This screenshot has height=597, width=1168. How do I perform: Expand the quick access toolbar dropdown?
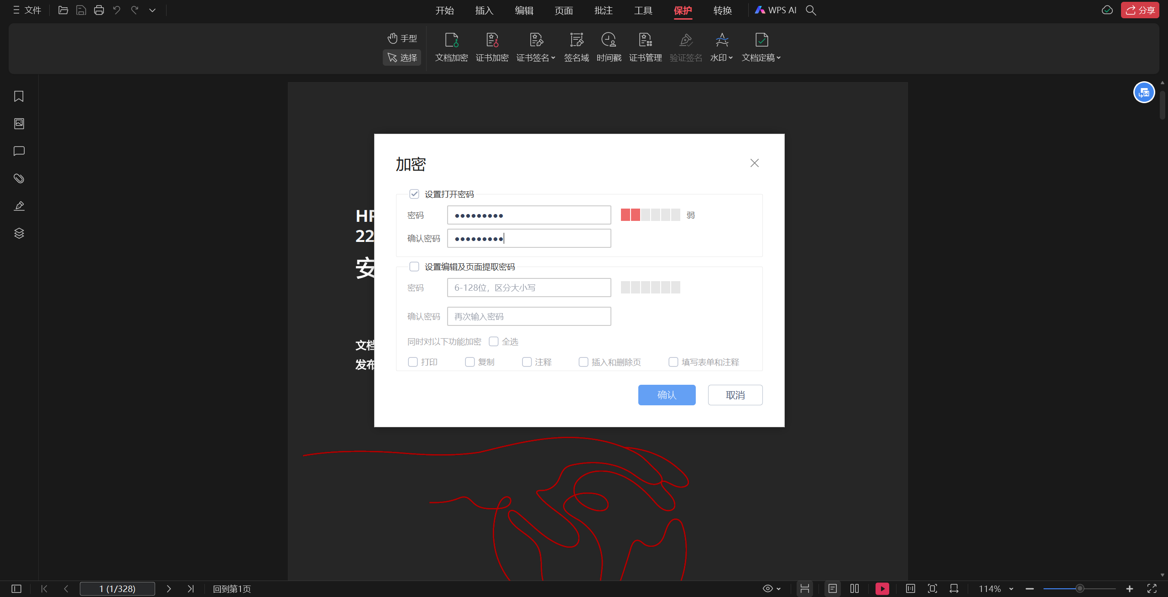pyautogui.click(x=152, y=10)
